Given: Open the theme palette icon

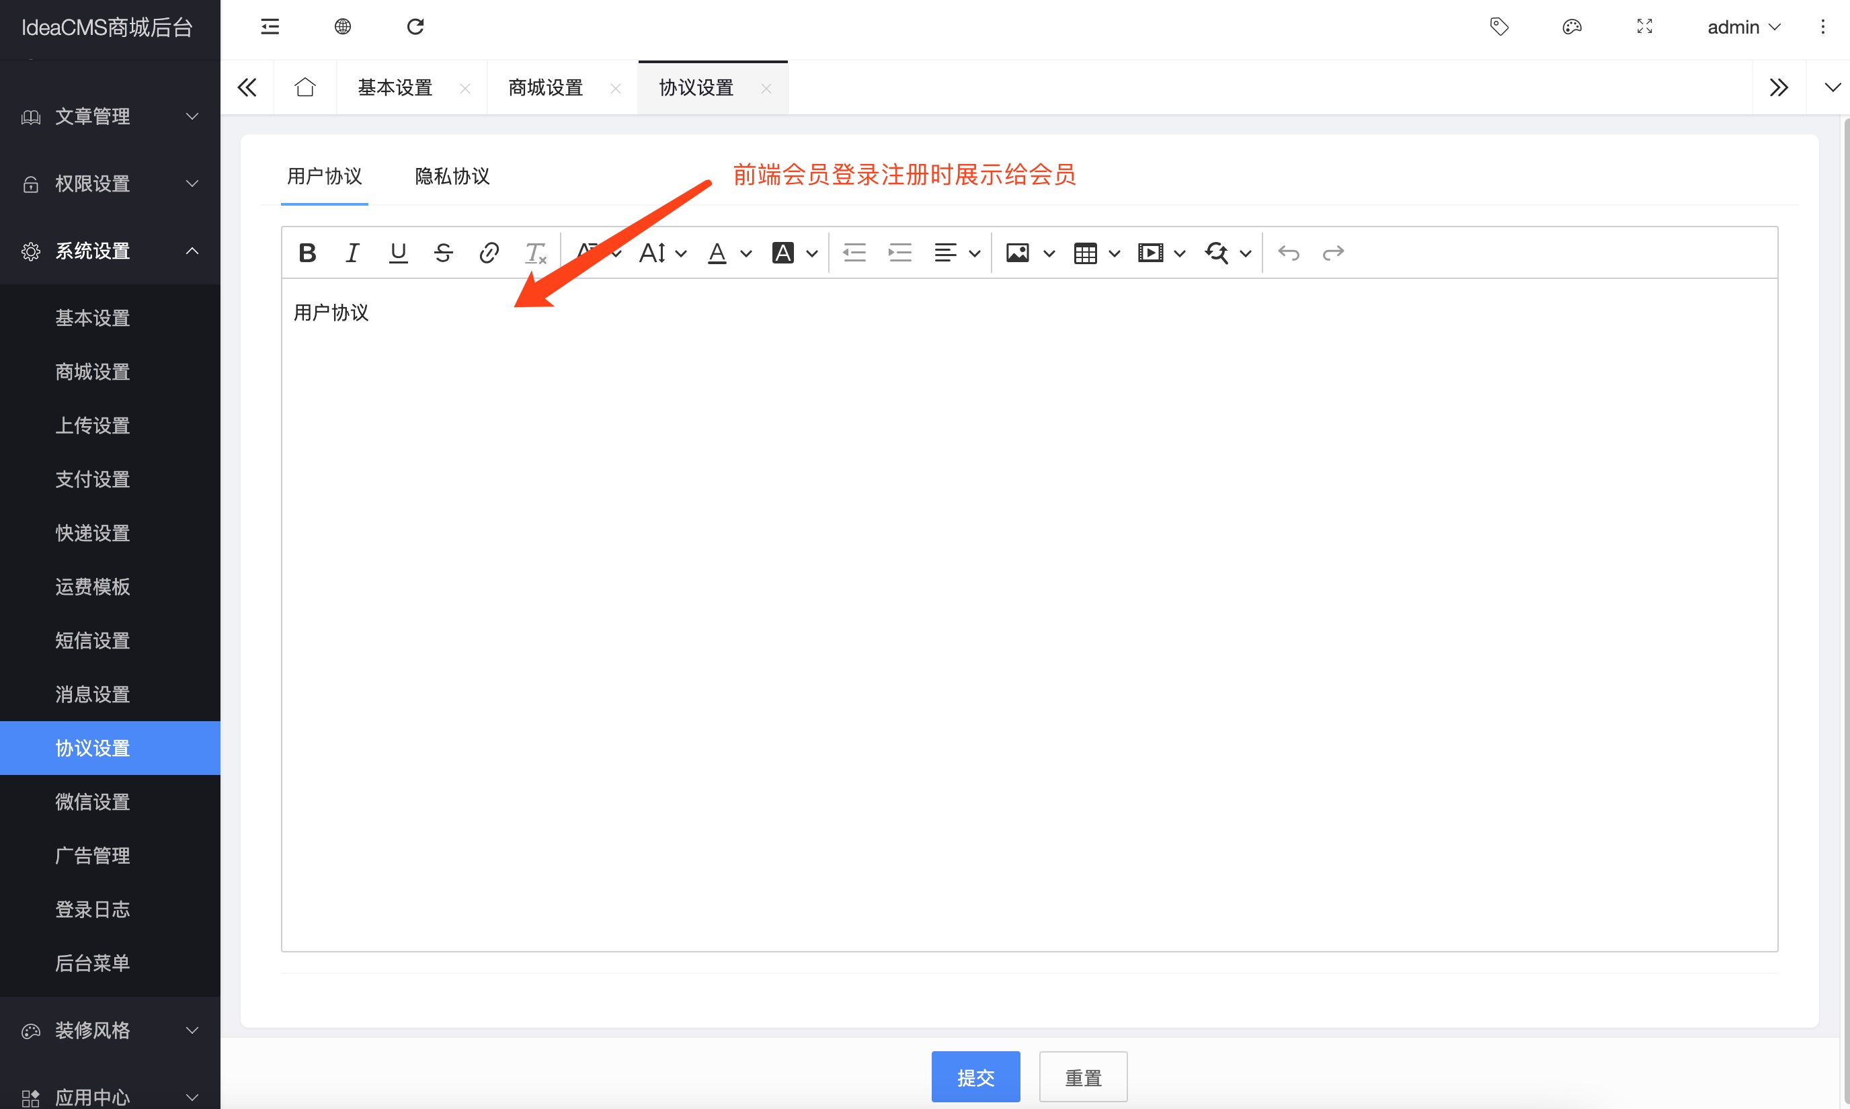Looking at the screenshot, I should (1571, 27).
